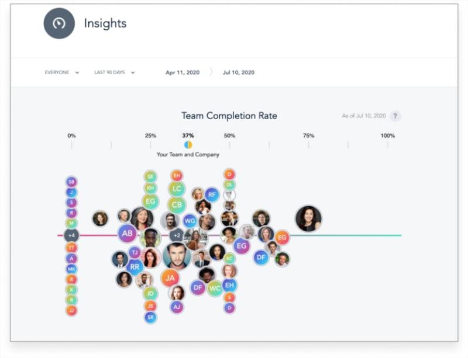468x358 pixels.
Task: Open the help question mark icon
Action: tap(395, 116)
